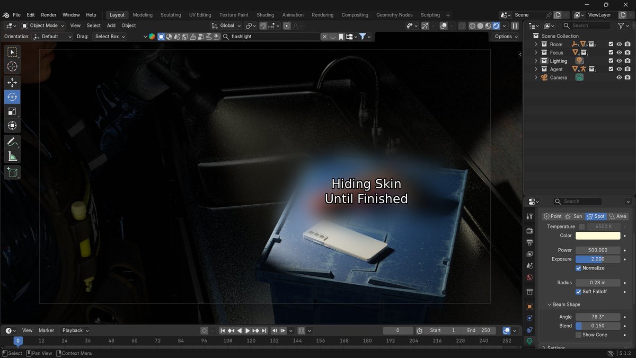Choose the Move tool

[12, 83]
